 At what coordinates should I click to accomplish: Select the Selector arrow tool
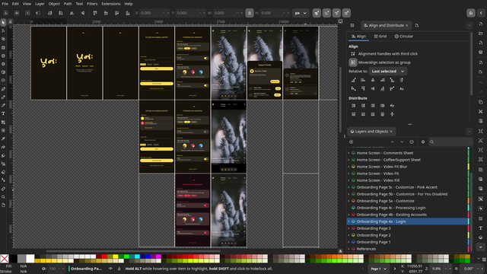[3, 22]
